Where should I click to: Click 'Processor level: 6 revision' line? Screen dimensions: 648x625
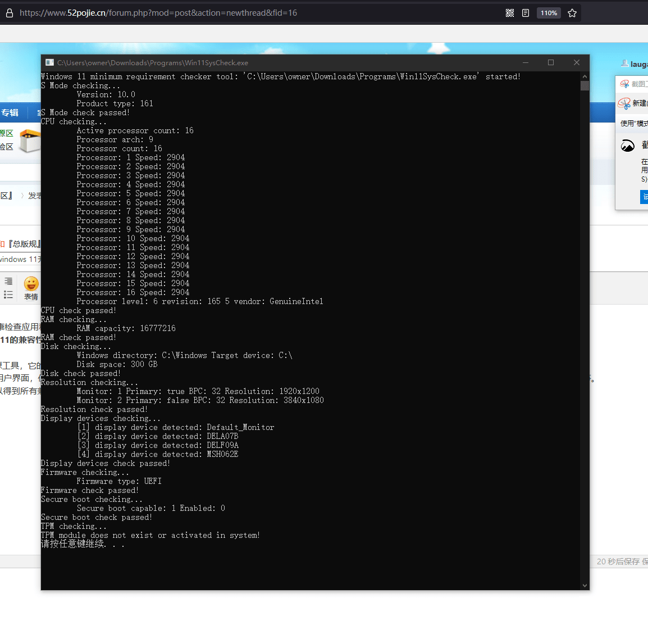point(199,301)
